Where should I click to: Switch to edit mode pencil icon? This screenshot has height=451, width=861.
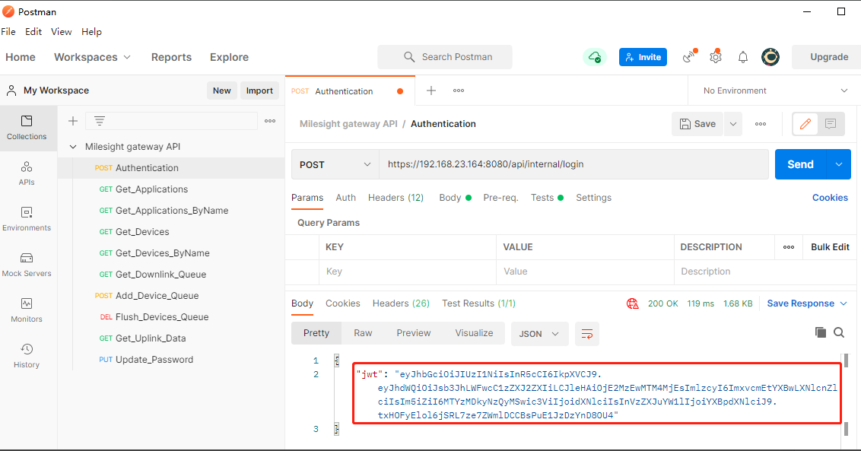click(805, 124)
